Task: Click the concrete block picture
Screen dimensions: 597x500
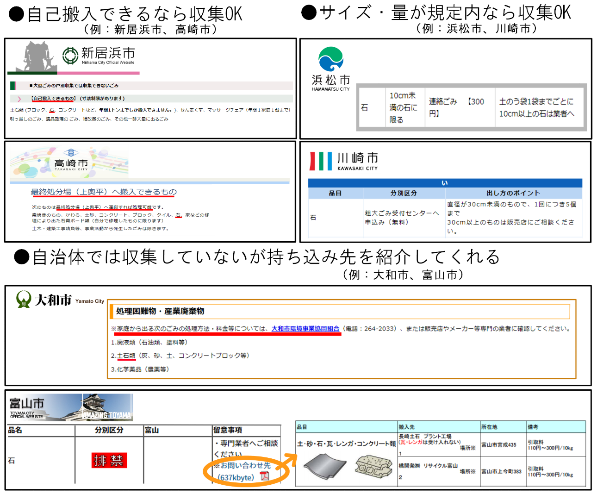Action: click(x=373, y=466)
